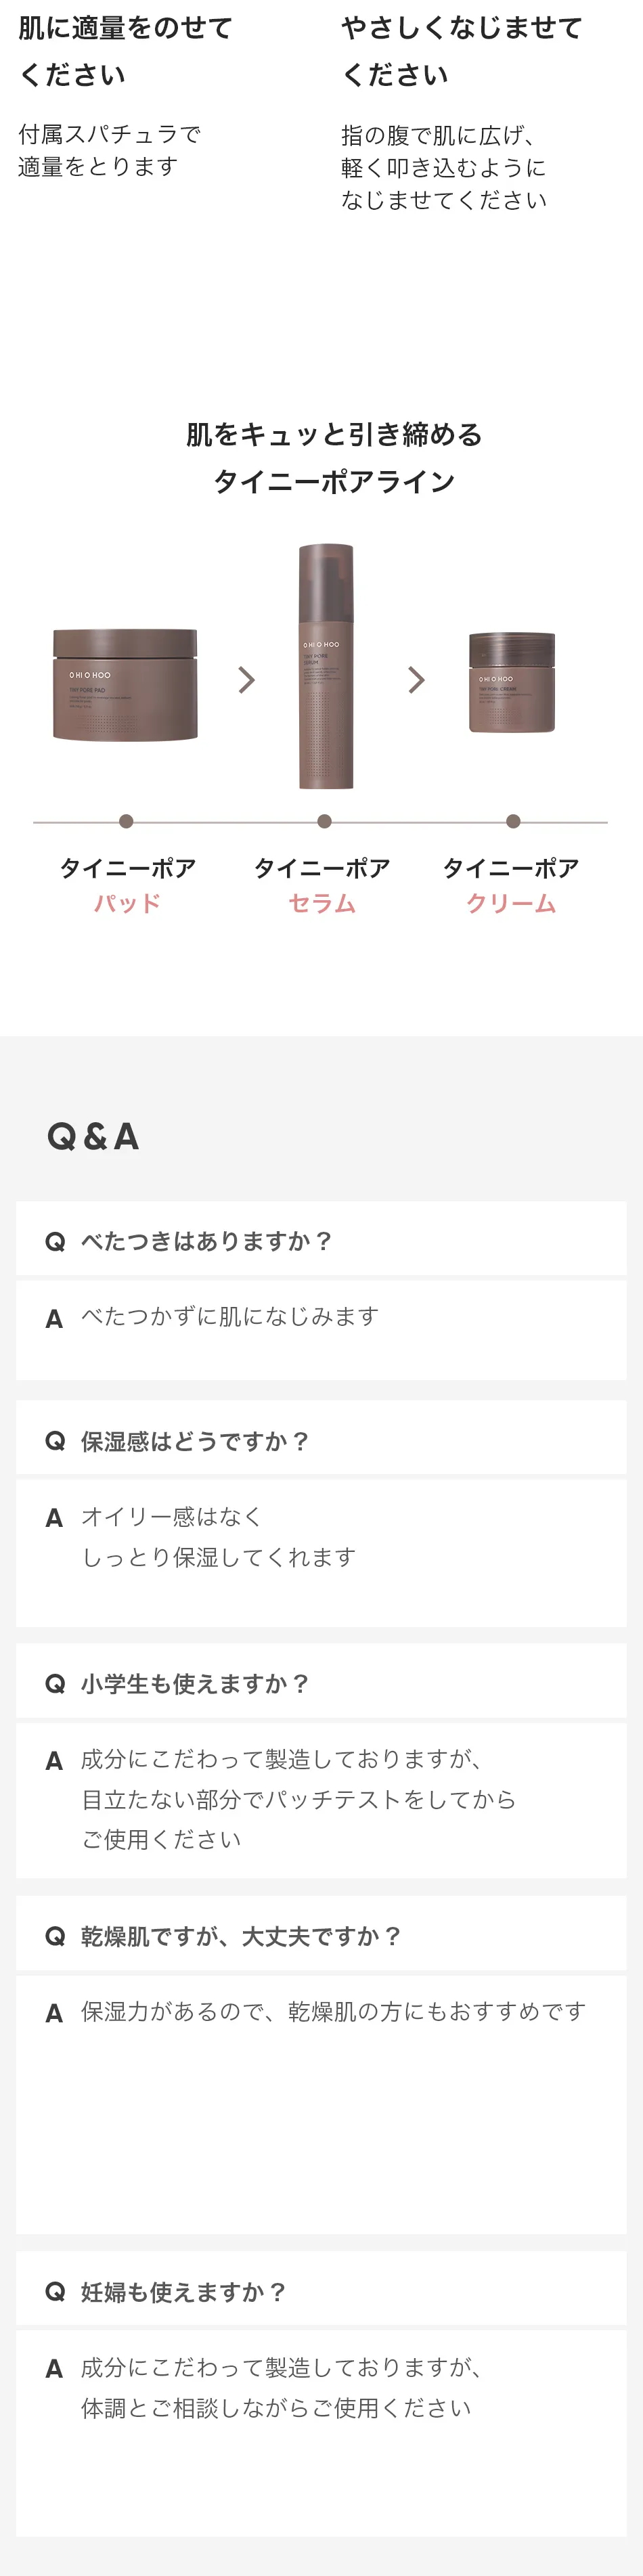The width and height of the screenshot is (643, 2576).
Task: Click the Tiny Pore Cream jar image
Action: pos(512,682)
